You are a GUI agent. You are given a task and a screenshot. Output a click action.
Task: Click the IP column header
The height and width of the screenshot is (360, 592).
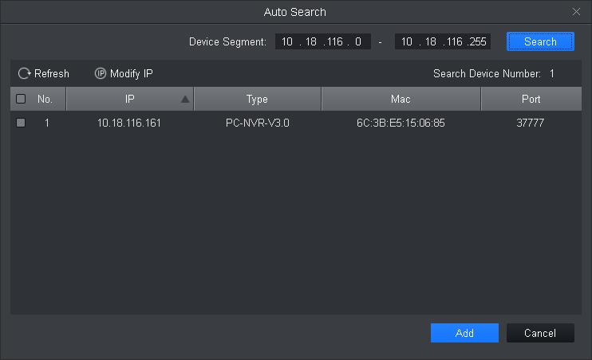(x=129, y=99)
